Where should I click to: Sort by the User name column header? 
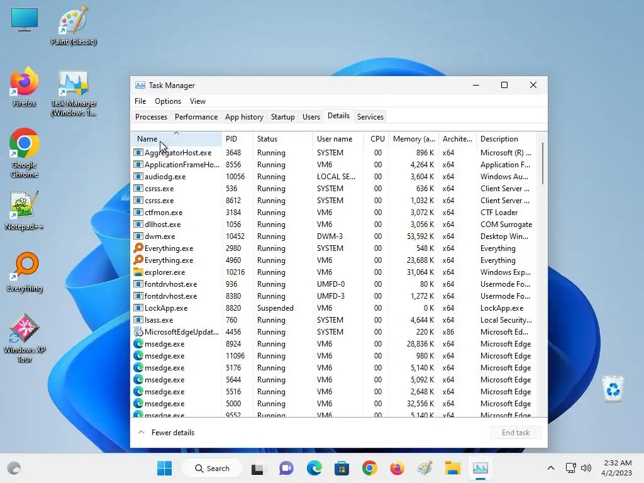pos(338,139)
